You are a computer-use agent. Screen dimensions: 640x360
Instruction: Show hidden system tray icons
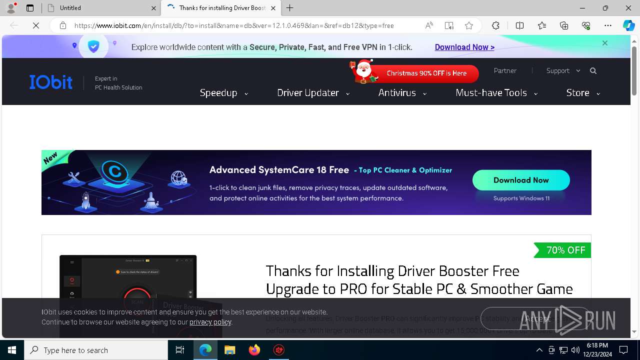click(x=539, y=350)
